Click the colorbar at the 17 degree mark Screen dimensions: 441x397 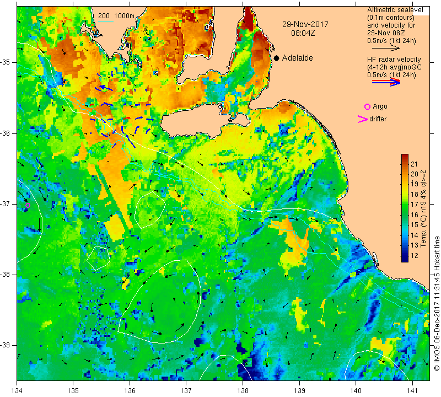point(405,205)
